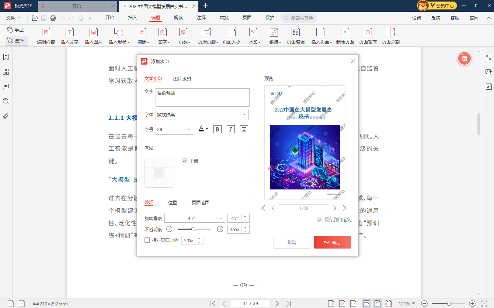Click the 取消 cancel button

point(292,242)
